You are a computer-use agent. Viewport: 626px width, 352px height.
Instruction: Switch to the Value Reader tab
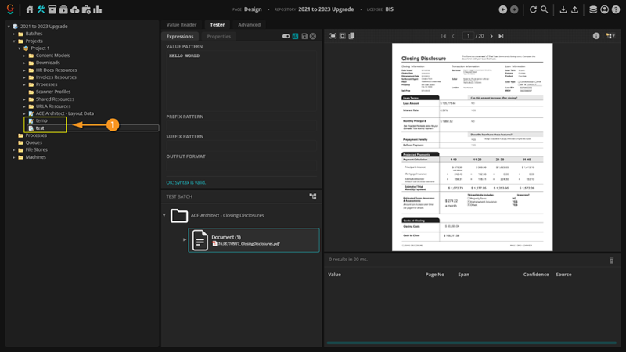pos(182,25)
